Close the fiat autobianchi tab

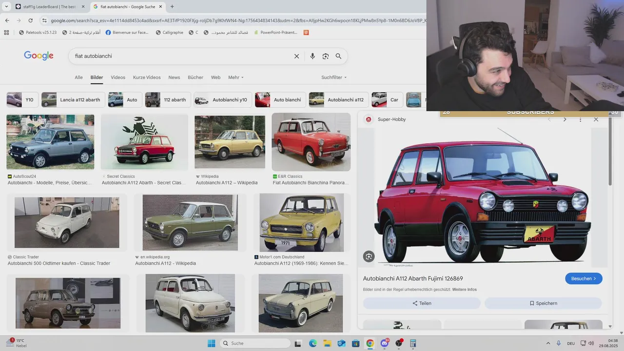[x=161, y=7]
